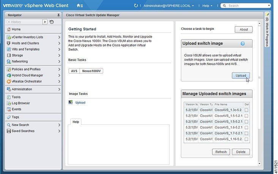
Task: Check delete box for CiscoAVS_1.3c row
Action: (x=246, y=110)
